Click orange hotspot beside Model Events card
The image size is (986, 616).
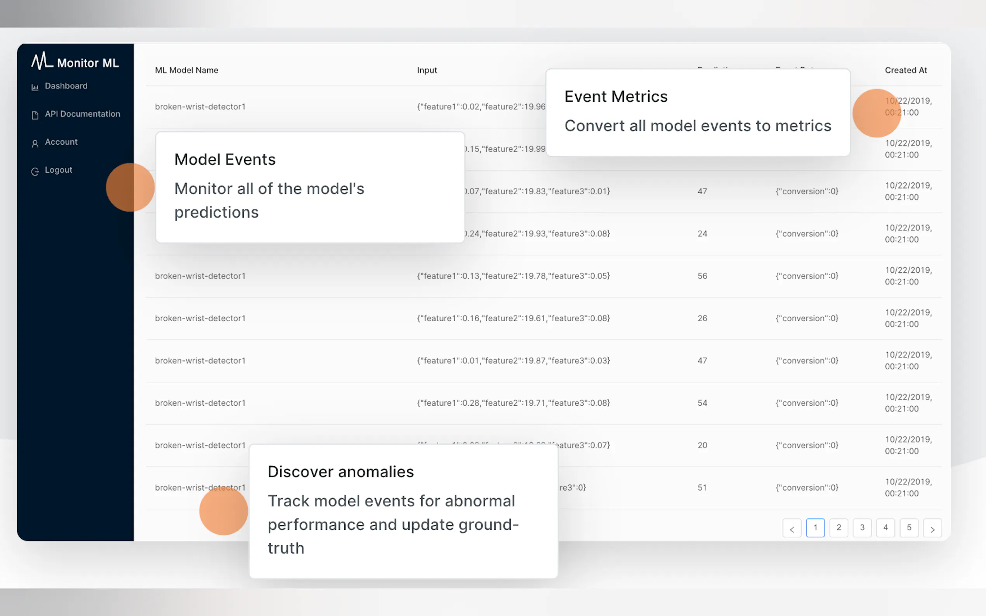click(130, 187)
